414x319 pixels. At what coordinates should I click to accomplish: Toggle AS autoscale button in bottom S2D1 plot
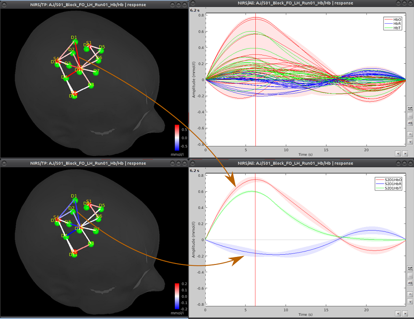[410, 283]
